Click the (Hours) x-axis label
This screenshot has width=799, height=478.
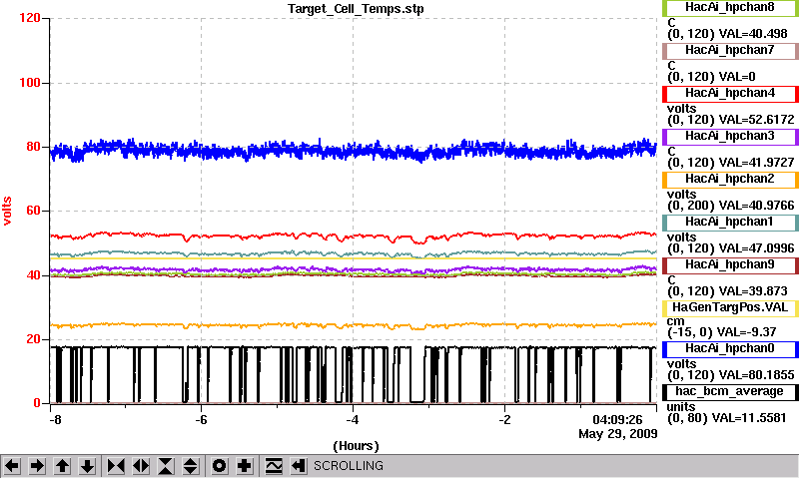coord(356,446)
